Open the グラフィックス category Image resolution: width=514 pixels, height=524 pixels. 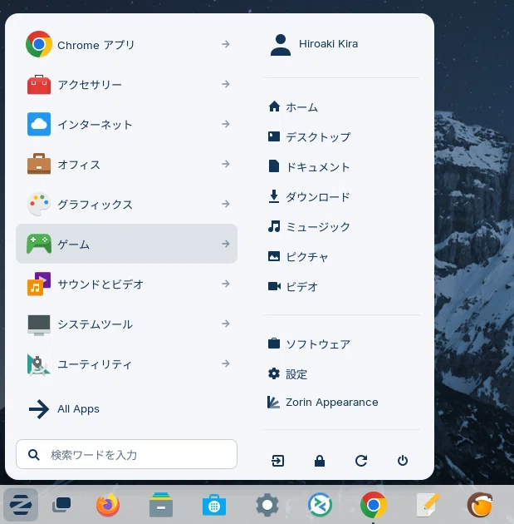click(126, 204)
